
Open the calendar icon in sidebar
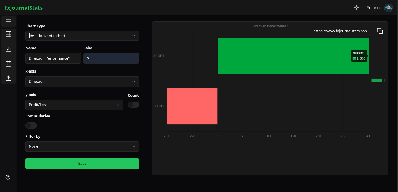pyautogui.click(x=9, y=64)
